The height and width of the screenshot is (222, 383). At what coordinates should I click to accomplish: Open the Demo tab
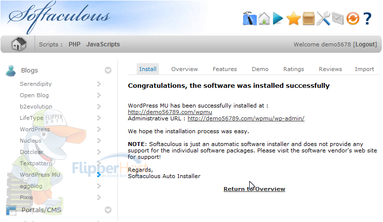click(260, 69)
